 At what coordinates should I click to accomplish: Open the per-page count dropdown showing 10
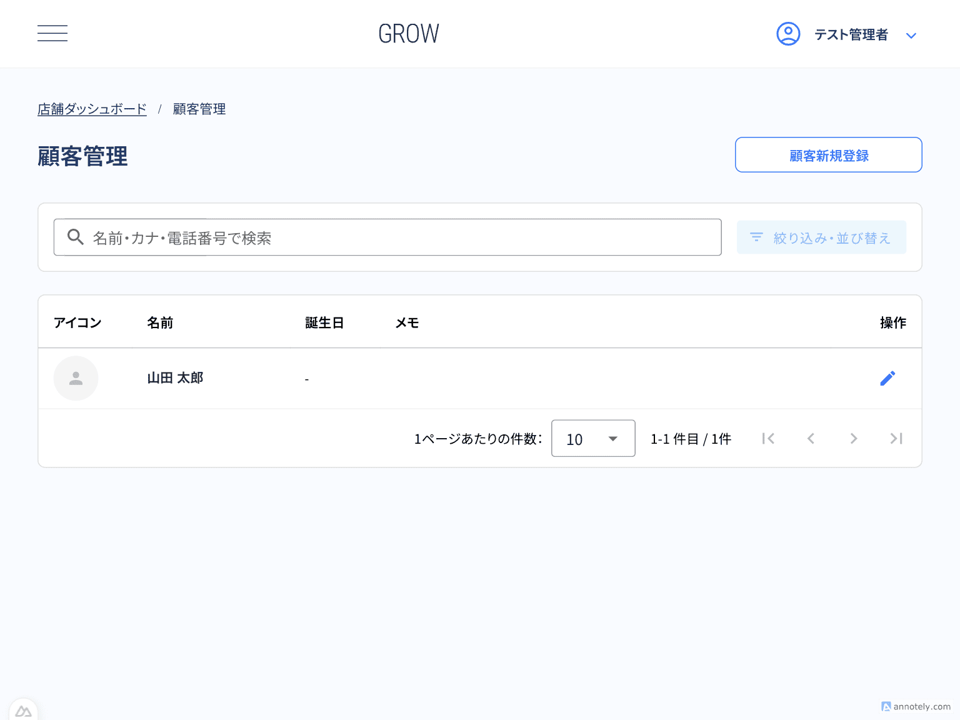592,438
